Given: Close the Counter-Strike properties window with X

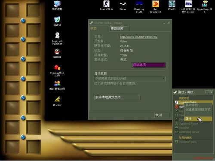Looking at the screenshot, I should pos(169,23).
